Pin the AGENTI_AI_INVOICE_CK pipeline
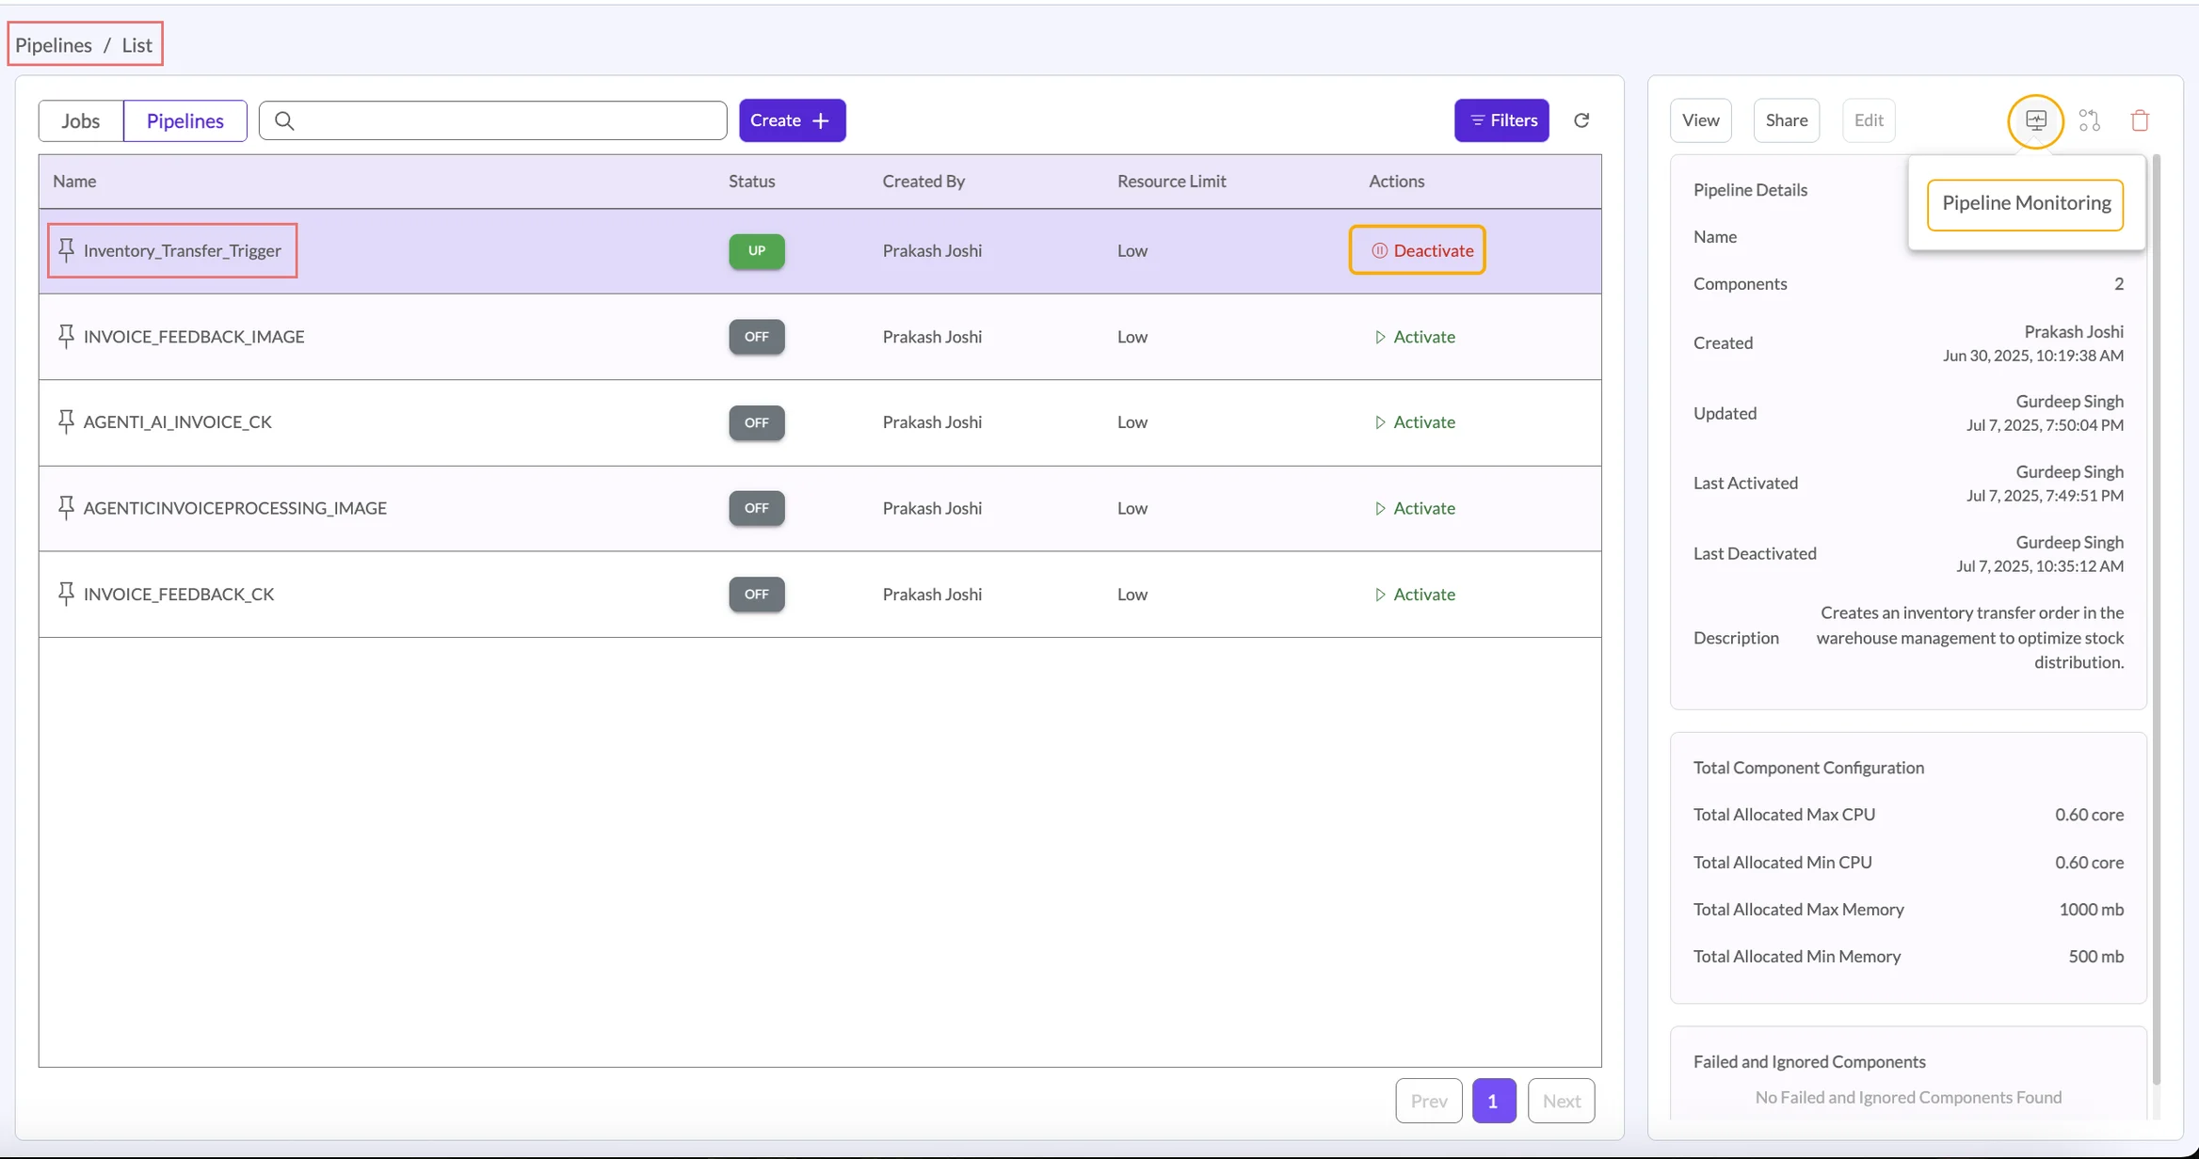Viewport: 2199px width, 1159px height. pos(66,421)
